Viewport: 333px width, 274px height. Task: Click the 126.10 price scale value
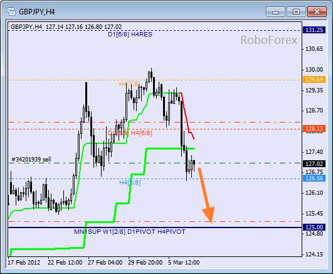pos(314,193)
